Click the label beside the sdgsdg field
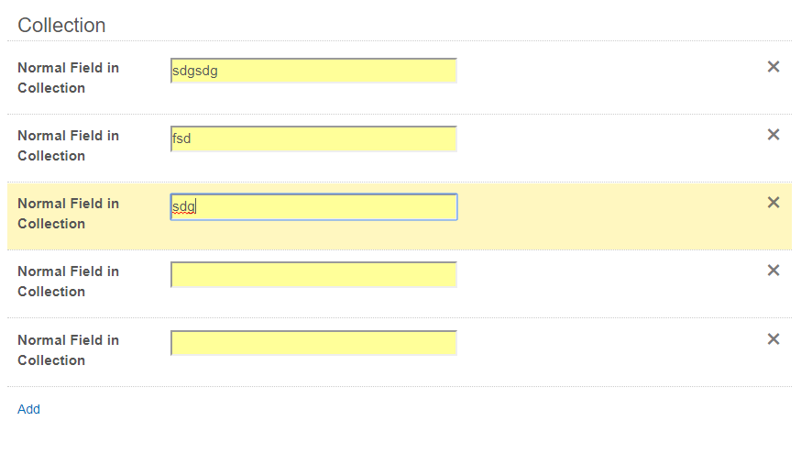 [69, 78]
